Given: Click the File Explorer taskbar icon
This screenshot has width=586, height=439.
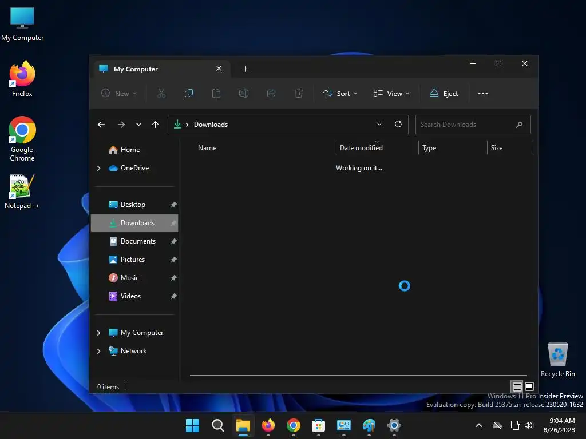Looking at the screenshot, I should [x=243, y=425].
